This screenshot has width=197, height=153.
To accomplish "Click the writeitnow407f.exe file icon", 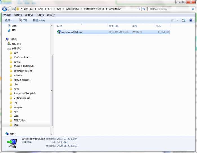I will point(59,32).
